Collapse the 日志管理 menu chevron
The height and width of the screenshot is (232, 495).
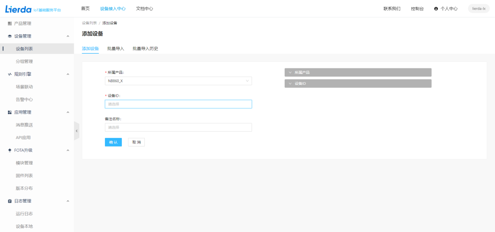pyautogui.click(x=68, y=201)
